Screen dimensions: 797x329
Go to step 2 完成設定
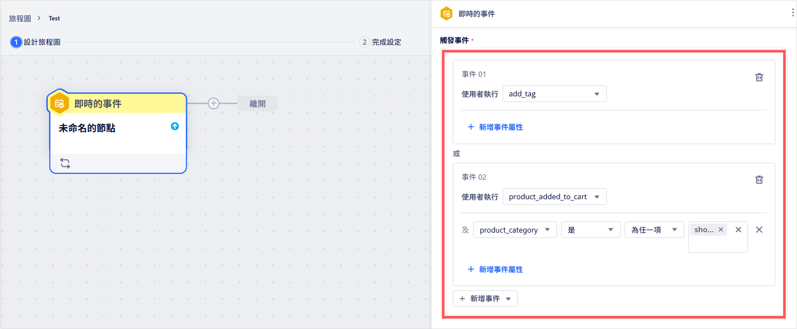[x=380, y=42]
